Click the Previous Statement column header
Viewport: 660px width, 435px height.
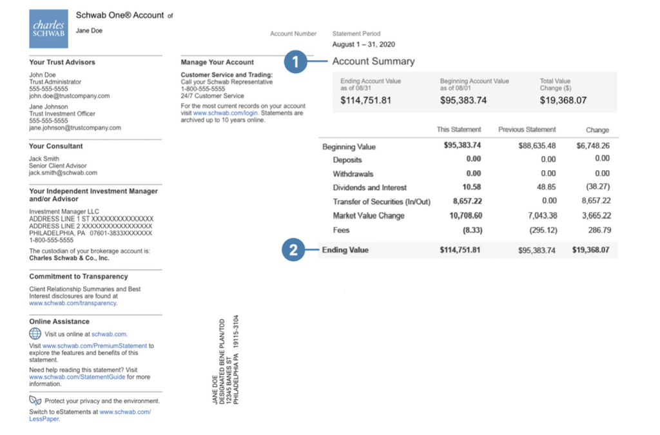pos(527,130)
